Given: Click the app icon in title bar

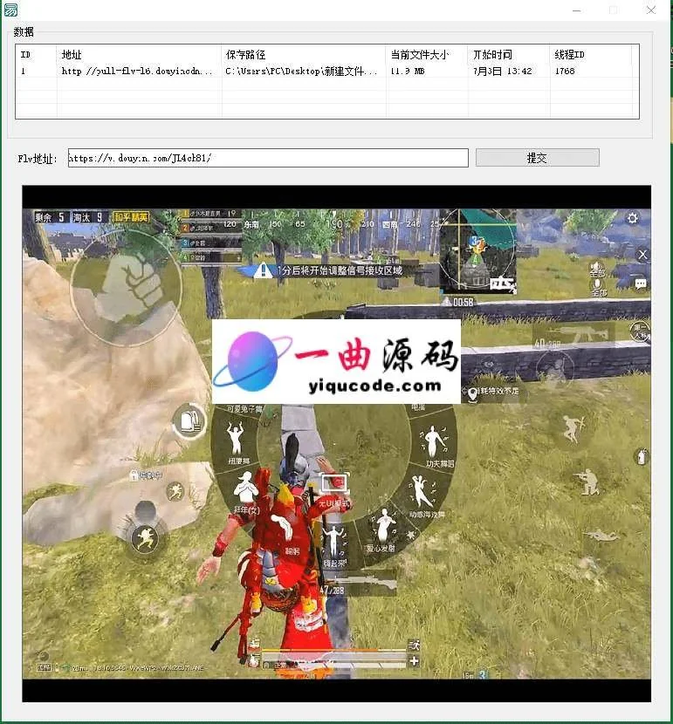Looking at the screenshot, I should [10, 10].
